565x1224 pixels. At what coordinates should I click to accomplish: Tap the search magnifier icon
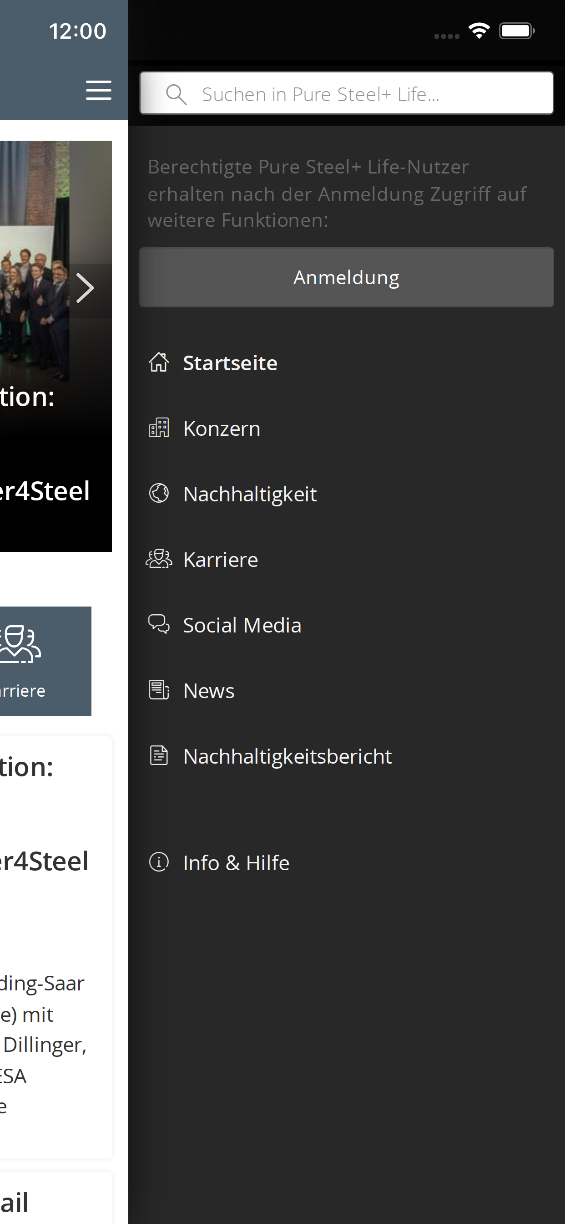(x=176, y=94)
